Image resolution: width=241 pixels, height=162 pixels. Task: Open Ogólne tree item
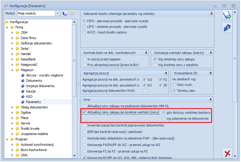(26, 113)
